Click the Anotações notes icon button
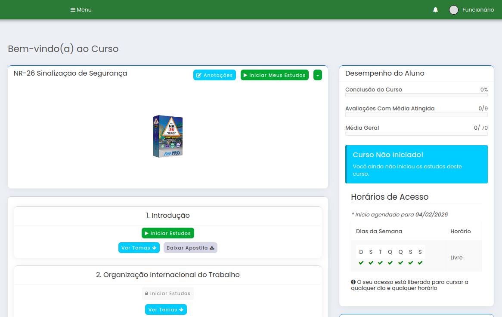This screenshot has height=317, width=502. tap(200, 75)
